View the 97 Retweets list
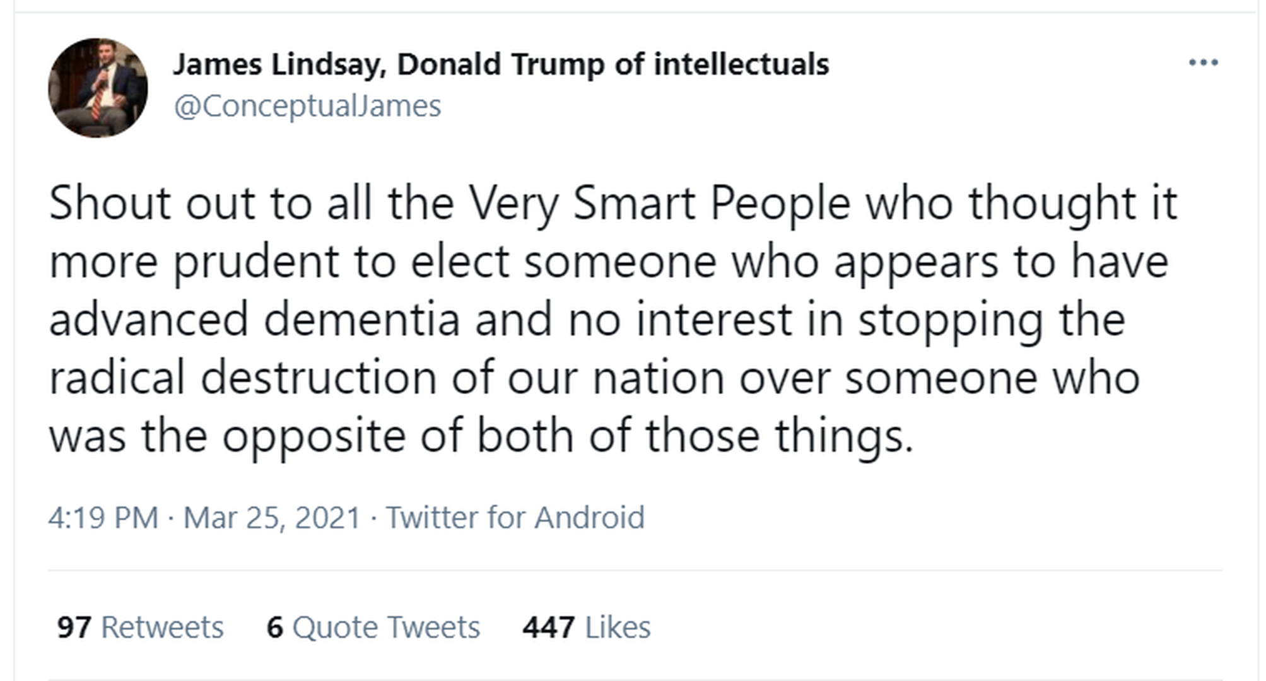1266x681 pixels. click(x=140, y=627)
